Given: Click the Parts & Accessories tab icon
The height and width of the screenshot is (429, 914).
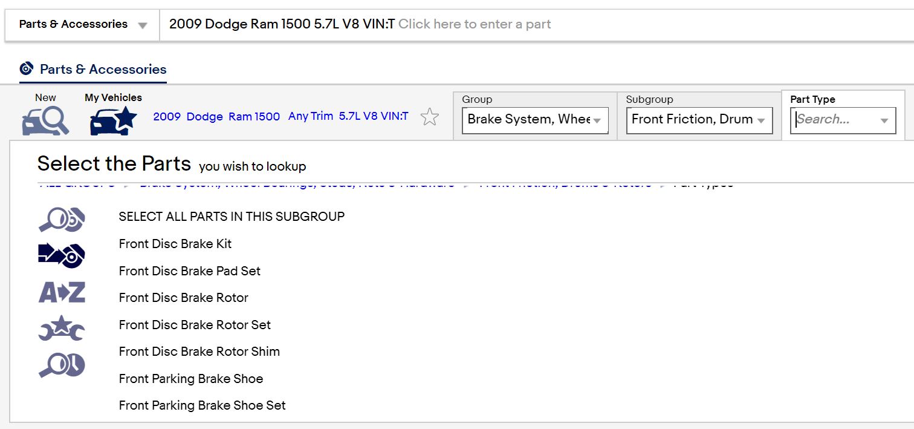Looking at the screenshot, I should click(26, 69).
